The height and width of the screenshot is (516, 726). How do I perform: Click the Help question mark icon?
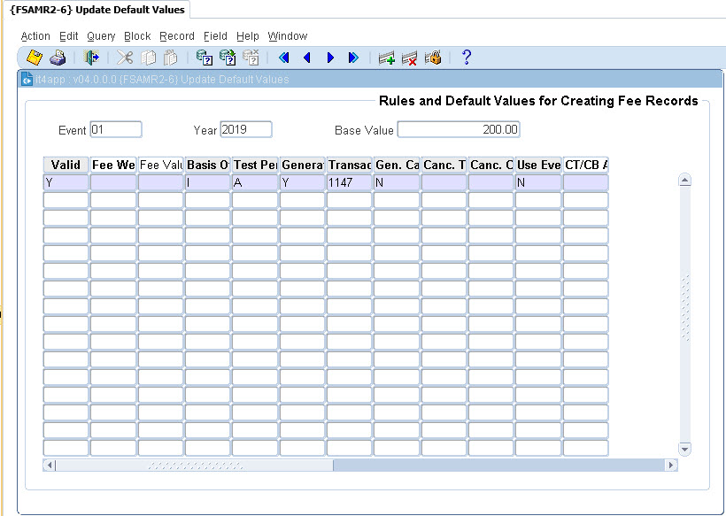click(x=467, y=58)
